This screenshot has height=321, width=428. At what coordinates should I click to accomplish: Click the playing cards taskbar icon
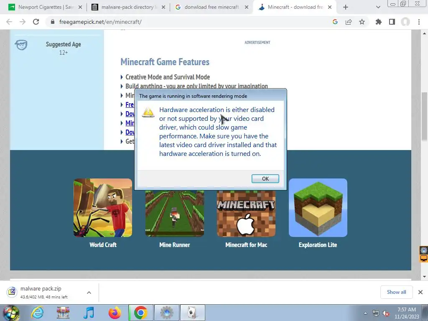[193, 313]
